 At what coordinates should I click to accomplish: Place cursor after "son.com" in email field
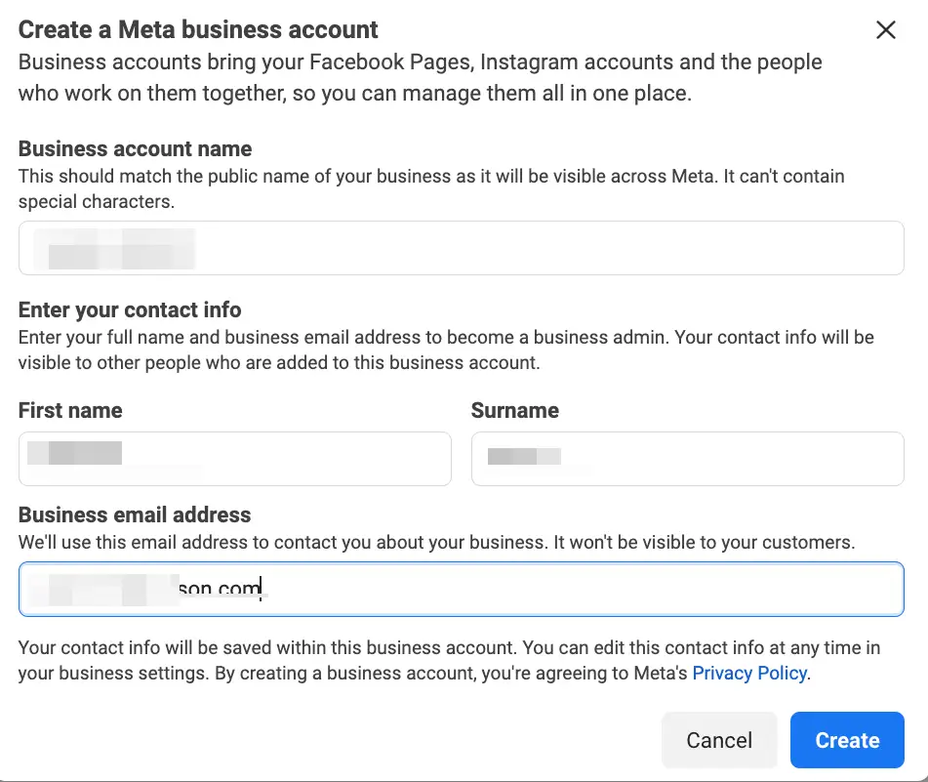point(262,589)
